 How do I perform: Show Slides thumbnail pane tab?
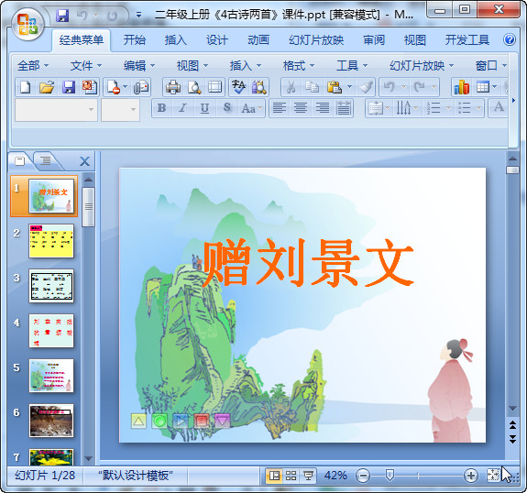(20, 161)
